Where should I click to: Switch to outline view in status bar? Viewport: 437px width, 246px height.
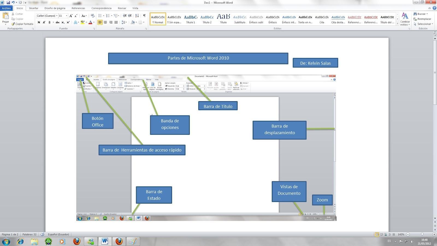pyautogui.click(x=389, y=234)
